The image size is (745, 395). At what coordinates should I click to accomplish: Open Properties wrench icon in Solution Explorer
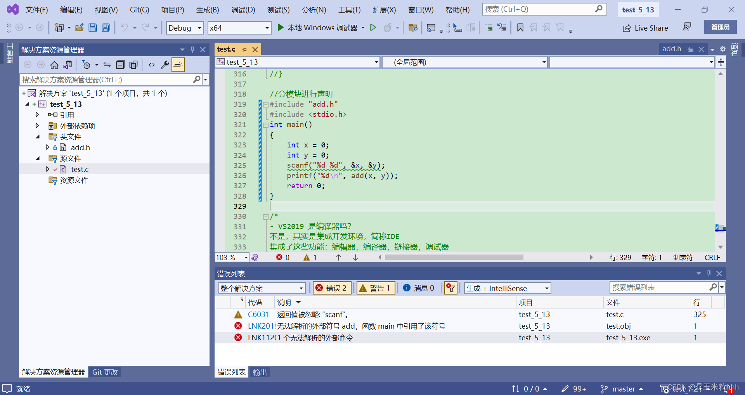tap(165, 65)
